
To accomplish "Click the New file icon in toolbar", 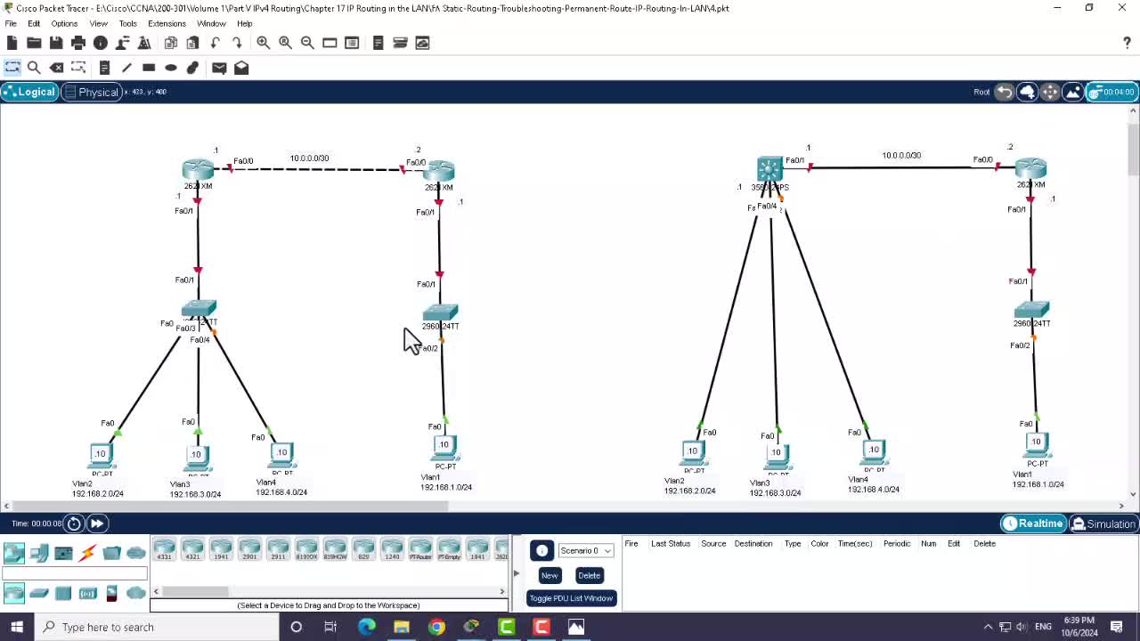I will point(12,43).
